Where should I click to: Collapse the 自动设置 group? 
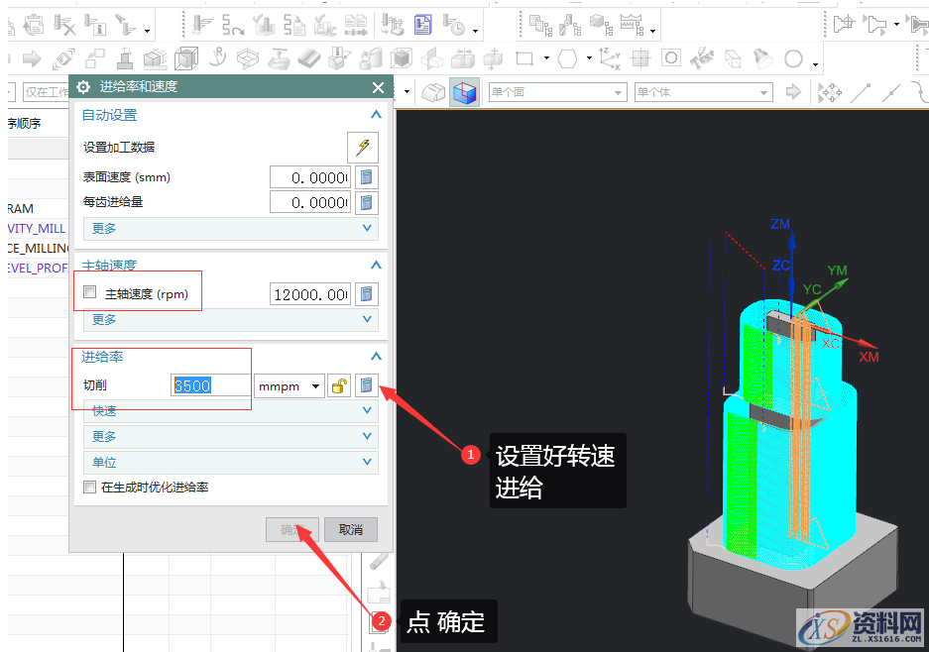375,115
